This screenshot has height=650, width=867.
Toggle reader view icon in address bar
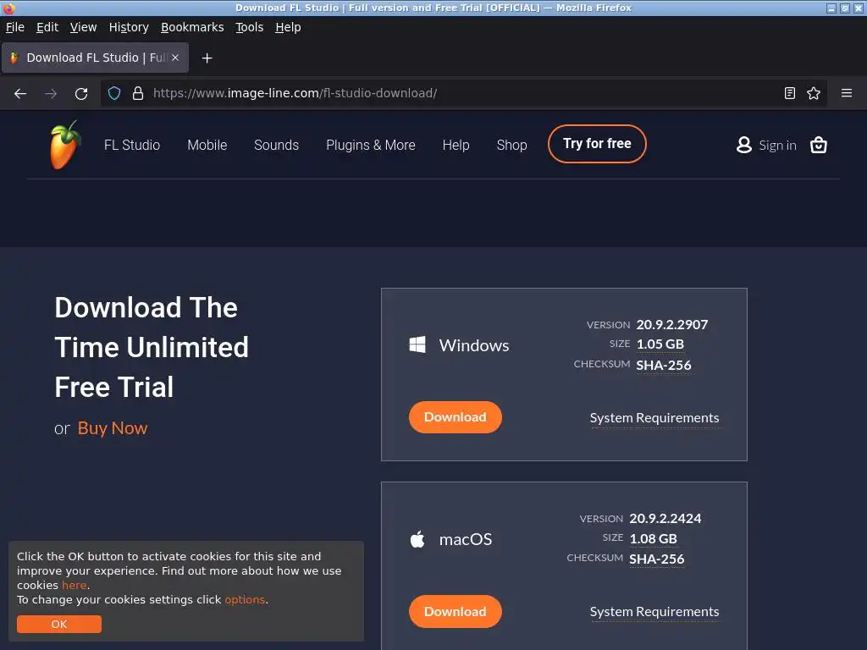[x=790, y=93]
